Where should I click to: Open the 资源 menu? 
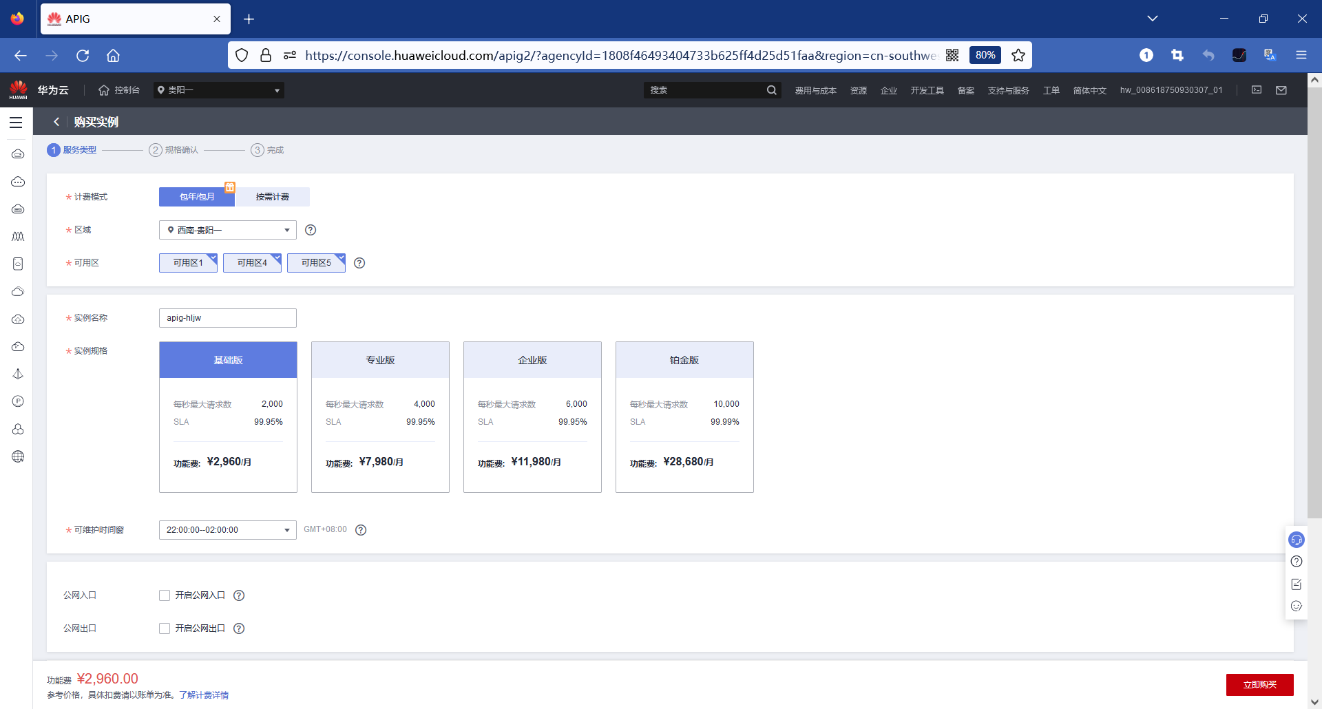859,90
